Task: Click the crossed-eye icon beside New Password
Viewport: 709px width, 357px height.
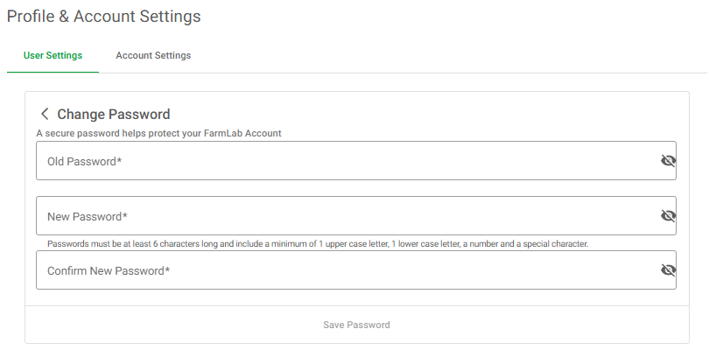Action: (x=669, y=215)
